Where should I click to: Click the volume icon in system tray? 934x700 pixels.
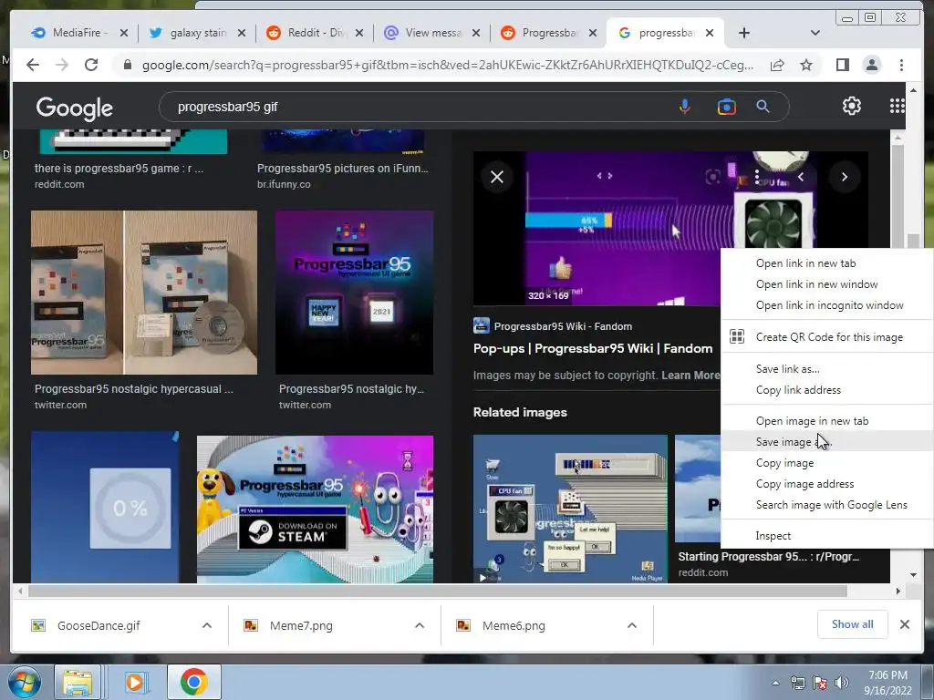point(842,683)
